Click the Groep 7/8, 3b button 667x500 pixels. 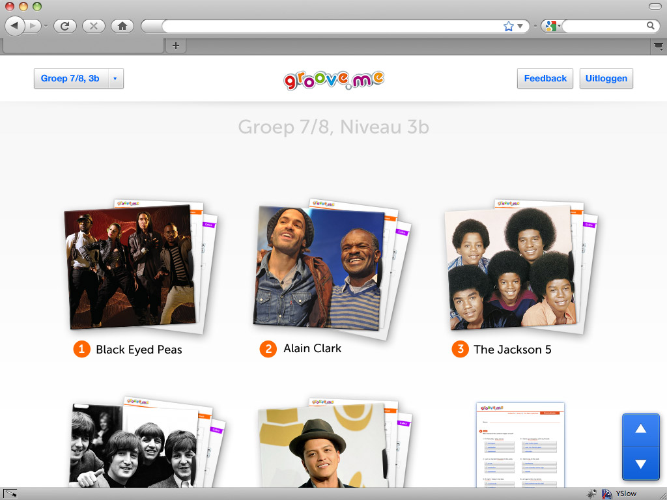point(70,78)
